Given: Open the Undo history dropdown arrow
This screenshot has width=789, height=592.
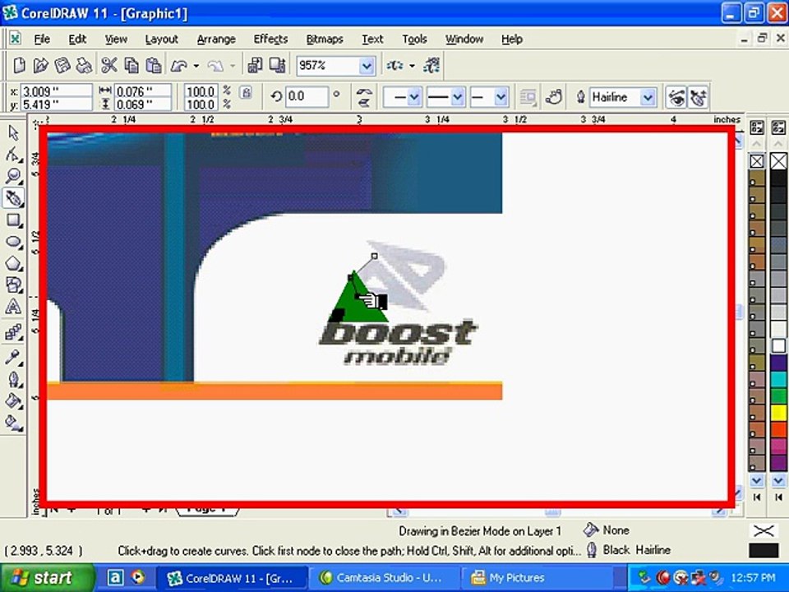Looking at the screenshot, I should pos(196,66).
